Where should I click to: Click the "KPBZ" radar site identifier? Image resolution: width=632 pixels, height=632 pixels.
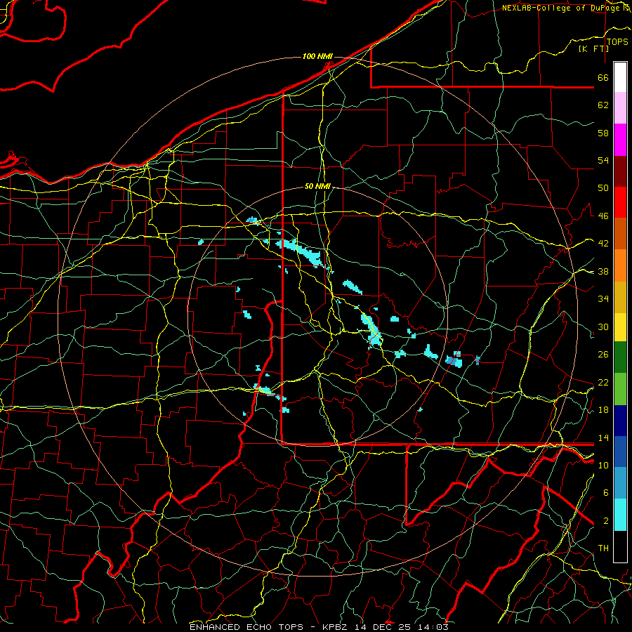(336, 627)
